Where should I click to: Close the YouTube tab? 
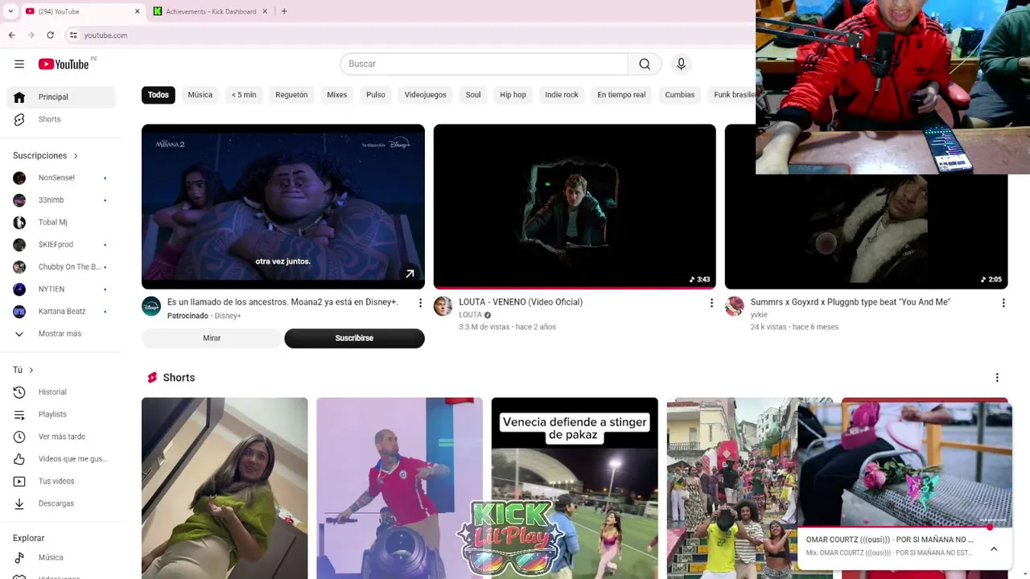(x=137, y=11)
